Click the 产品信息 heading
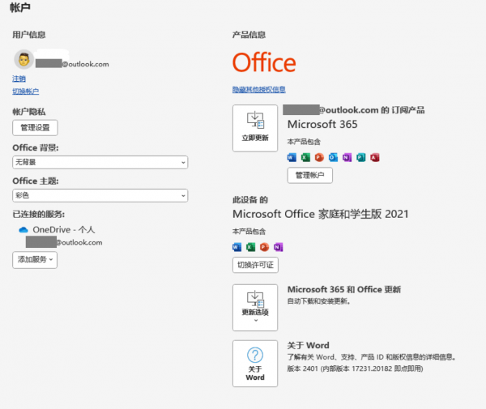 (x=249, y=35)
